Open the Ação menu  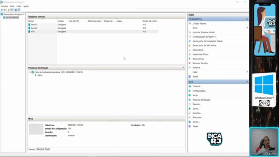tap(12, 6)
